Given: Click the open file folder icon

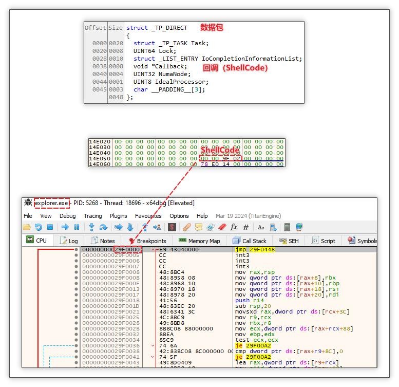Looking at the screenshot, I should [x=27, y=227].
